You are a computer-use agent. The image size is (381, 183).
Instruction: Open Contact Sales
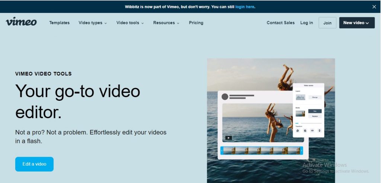(x=281, y=23)
